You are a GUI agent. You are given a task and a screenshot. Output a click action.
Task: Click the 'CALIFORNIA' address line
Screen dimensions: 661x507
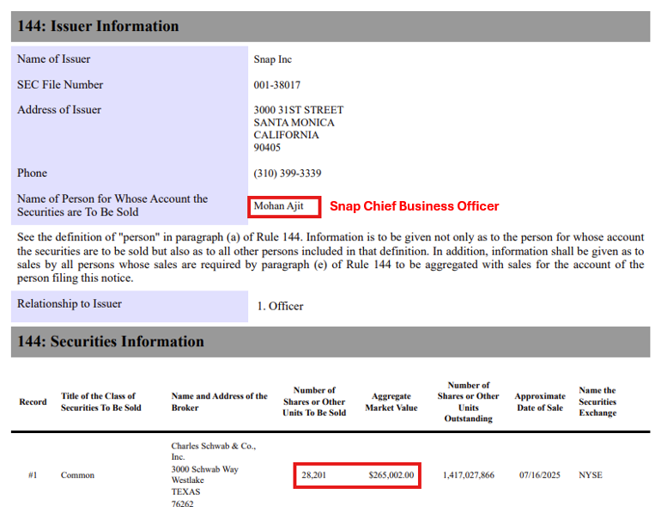click(x=286, y=135)
